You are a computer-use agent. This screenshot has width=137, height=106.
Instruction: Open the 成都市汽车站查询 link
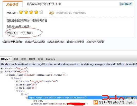click(x=35, y=42)
